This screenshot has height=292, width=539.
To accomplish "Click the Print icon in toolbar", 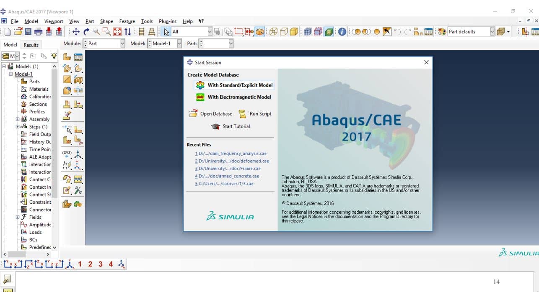I will pyautogui.click(x=38, y=32).
